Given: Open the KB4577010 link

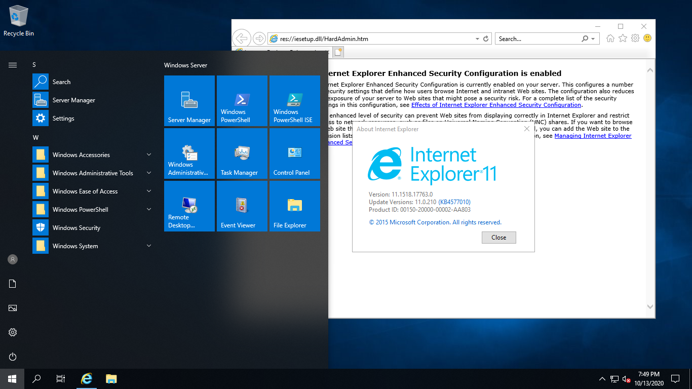Looking at the screenshot, I should [454, 202].
